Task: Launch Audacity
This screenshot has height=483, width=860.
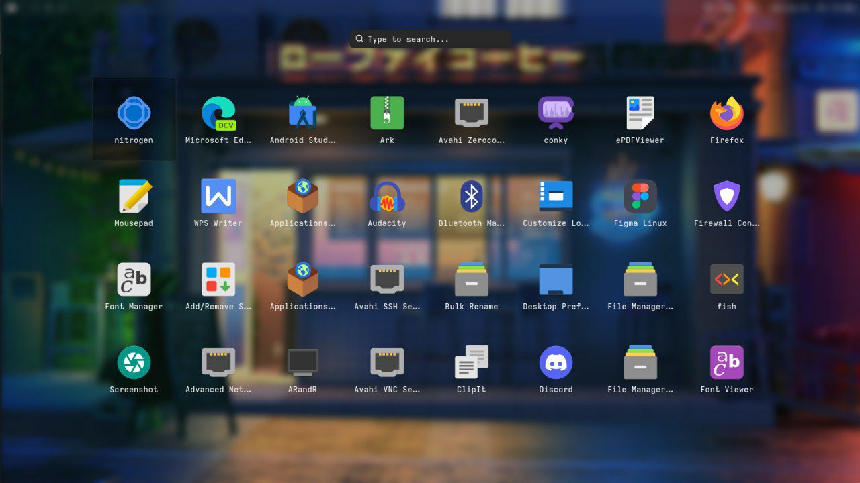Action: tap(387, 203)
